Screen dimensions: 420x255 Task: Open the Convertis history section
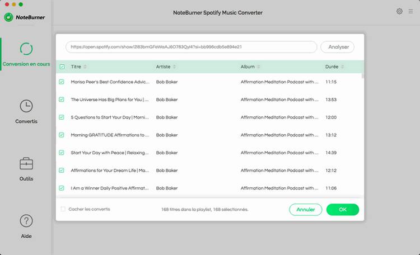[26, 112]
